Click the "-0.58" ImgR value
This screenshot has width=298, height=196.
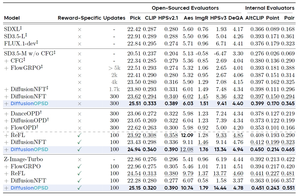pyautogui.click(x=202, y=53)
